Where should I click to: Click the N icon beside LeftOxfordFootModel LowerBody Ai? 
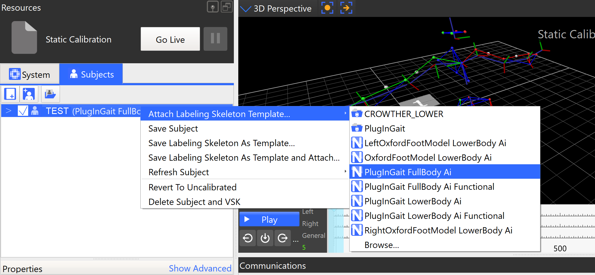[357, 143]
